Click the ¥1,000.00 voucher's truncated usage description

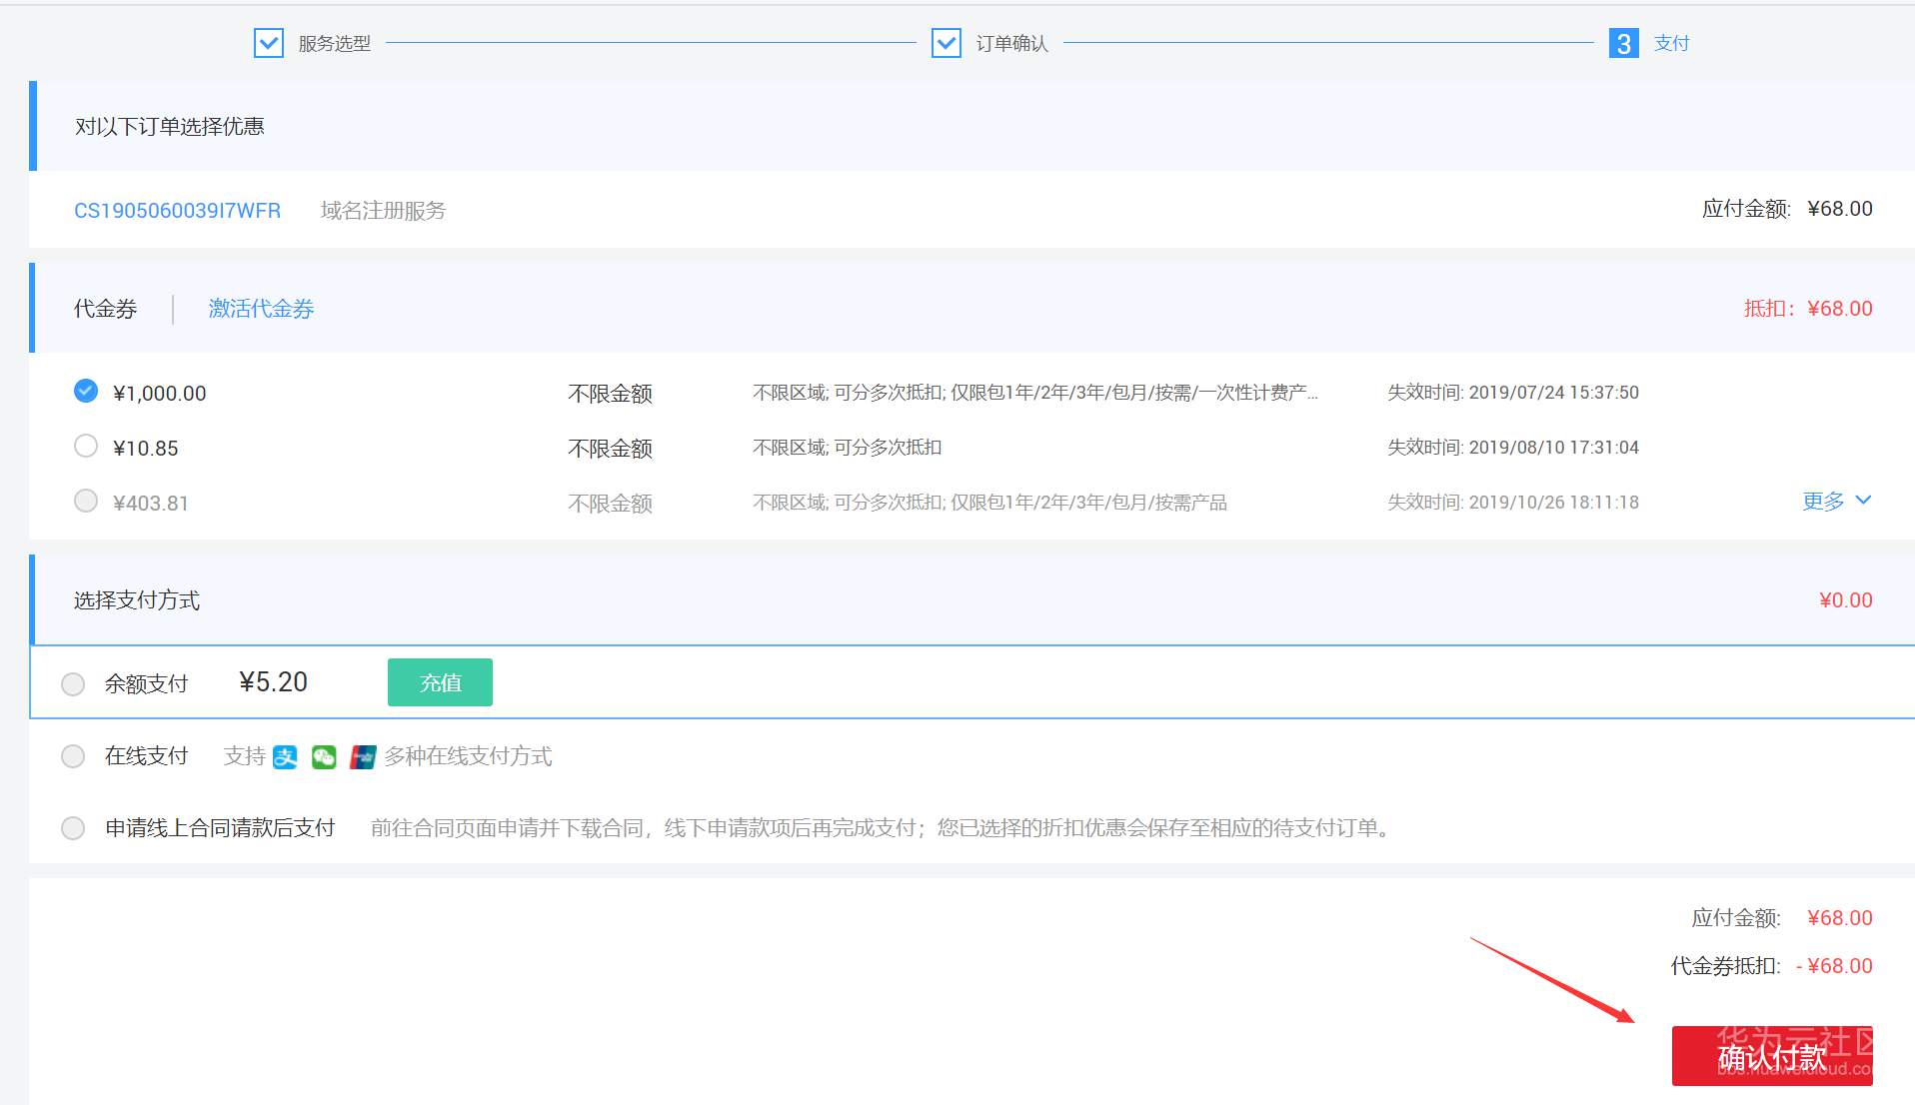(x=1035, y=393)
